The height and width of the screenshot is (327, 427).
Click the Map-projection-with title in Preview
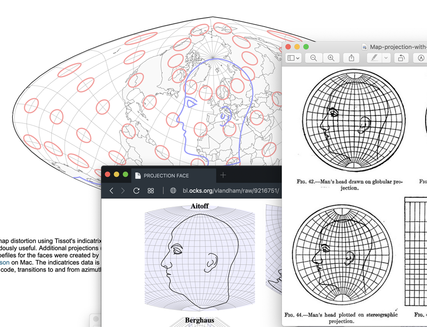point(398,47)
